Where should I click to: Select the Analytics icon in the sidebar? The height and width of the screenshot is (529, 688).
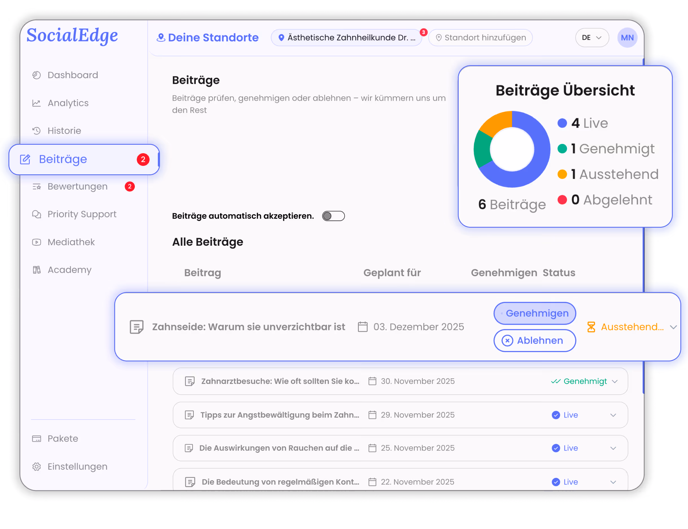36,103
